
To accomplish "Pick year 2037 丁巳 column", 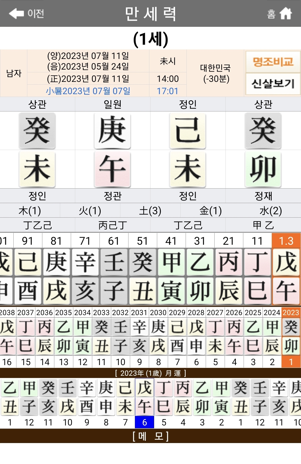I will coord(26,338).
